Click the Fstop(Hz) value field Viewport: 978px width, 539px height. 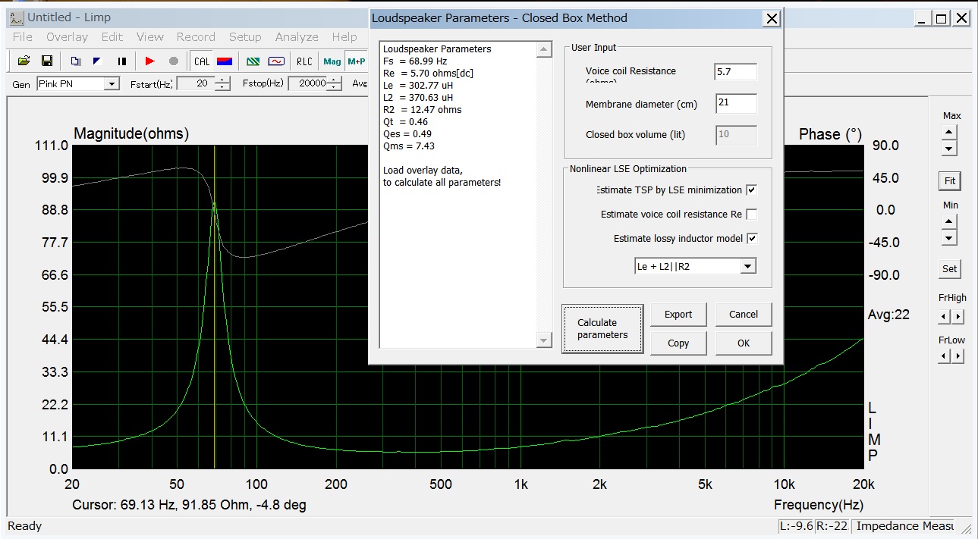click(308, 84)
